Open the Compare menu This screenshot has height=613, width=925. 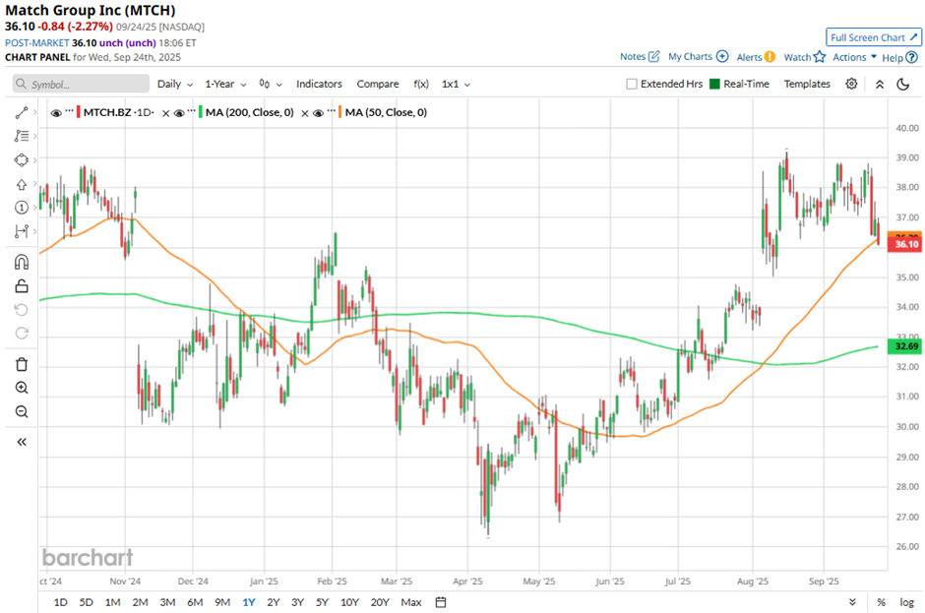click(x=378, y=84)
